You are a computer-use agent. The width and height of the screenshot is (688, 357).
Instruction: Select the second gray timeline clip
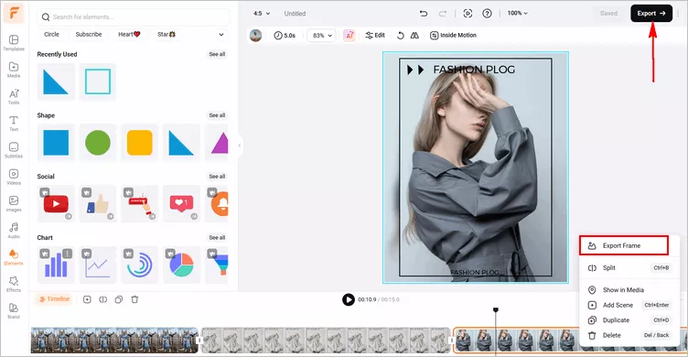pos(326,340)
